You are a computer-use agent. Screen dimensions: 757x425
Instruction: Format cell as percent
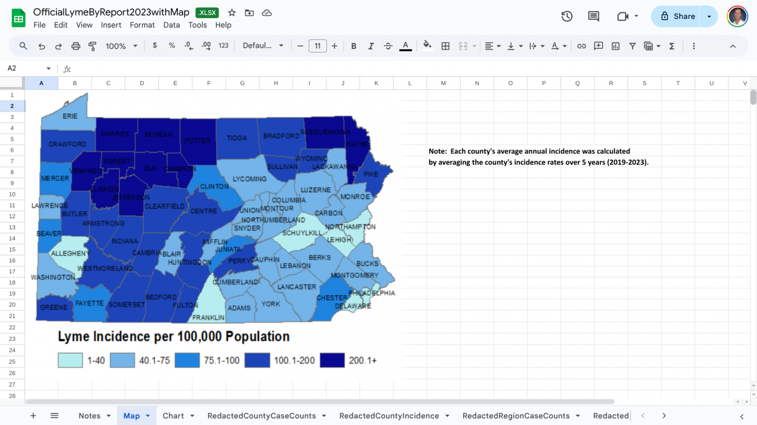pyautogui.click(x=172, y=46)
